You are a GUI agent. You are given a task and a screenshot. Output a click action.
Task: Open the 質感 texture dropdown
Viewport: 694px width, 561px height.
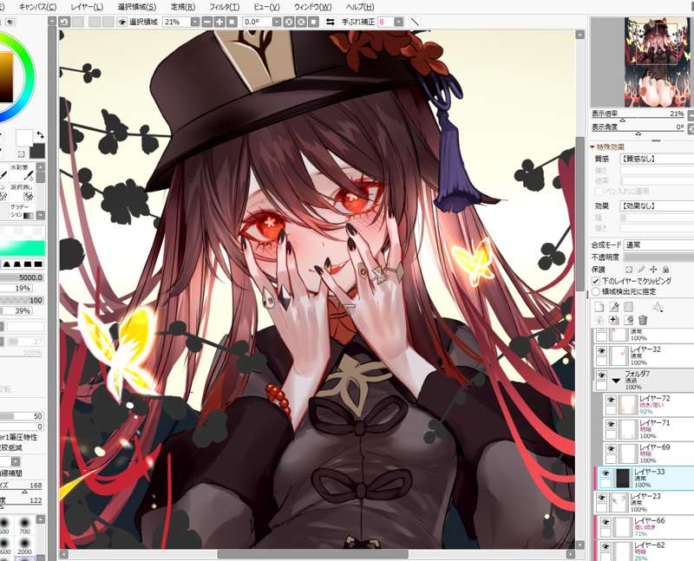pos(652,159)
